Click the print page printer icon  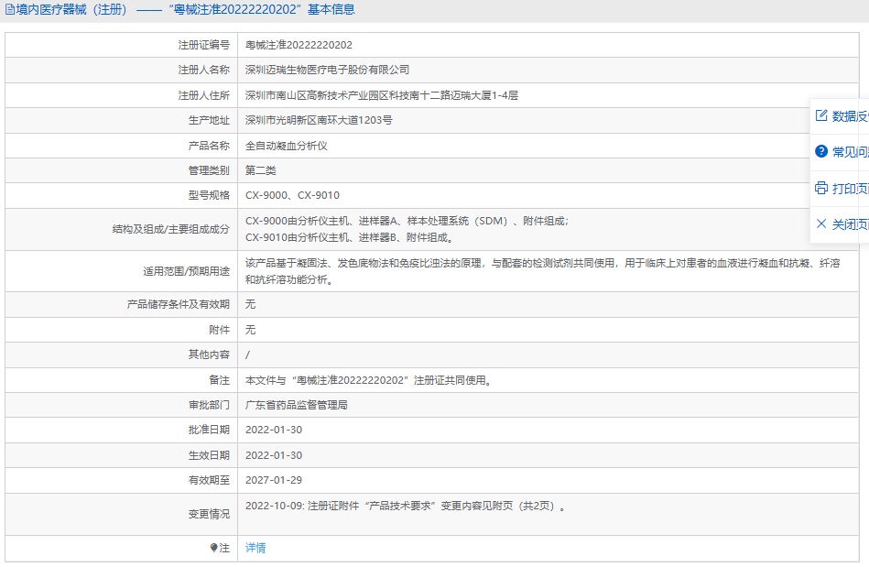(x=821, y=188)
